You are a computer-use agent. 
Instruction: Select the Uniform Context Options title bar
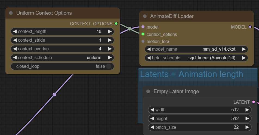[63, 13]
